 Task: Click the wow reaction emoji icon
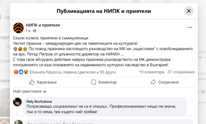26,72
